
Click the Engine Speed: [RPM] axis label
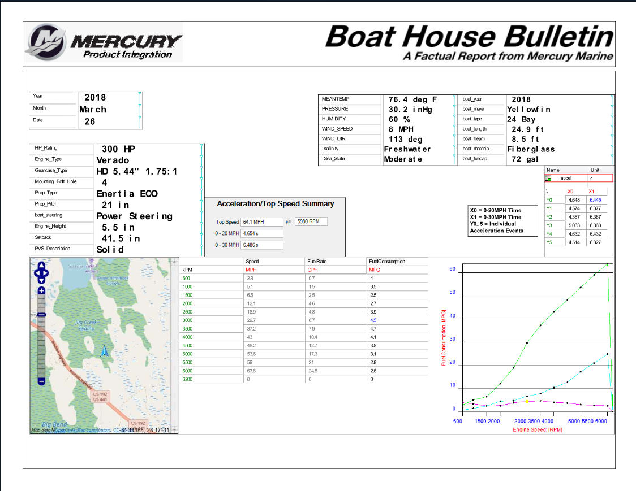(538, 430)
